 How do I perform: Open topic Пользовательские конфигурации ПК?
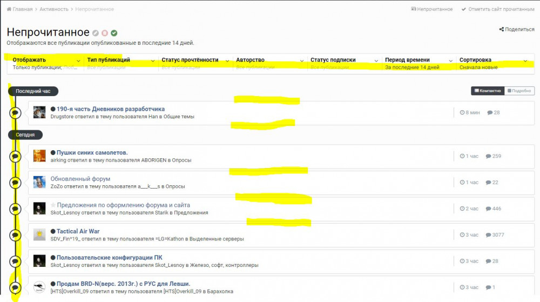tap(109, 257)
